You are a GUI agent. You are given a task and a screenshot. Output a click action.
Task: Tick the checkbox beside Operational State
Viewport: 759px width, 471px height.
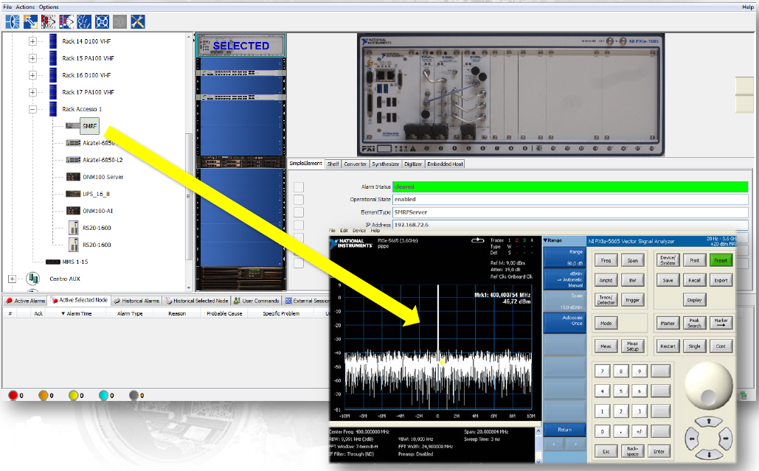coord(299,200)
